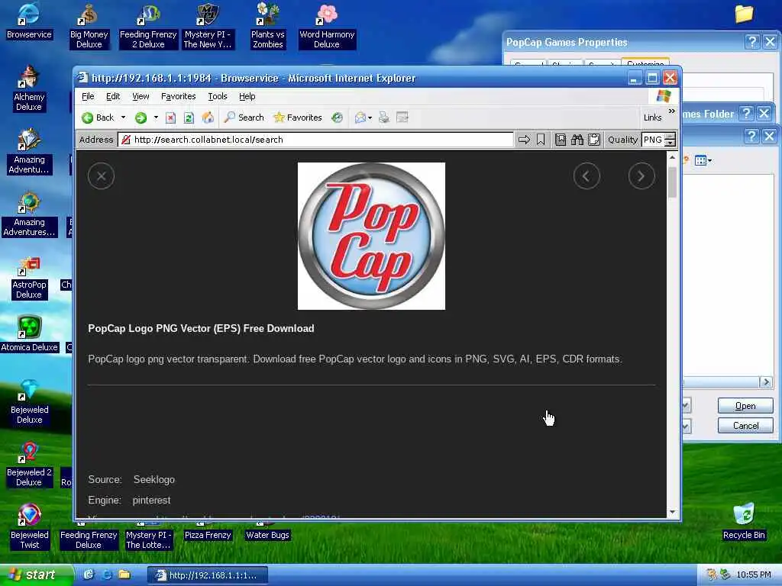Screen dimensions: 782x586
Task: Close the image preview with X circle
Action: (102, 176)
